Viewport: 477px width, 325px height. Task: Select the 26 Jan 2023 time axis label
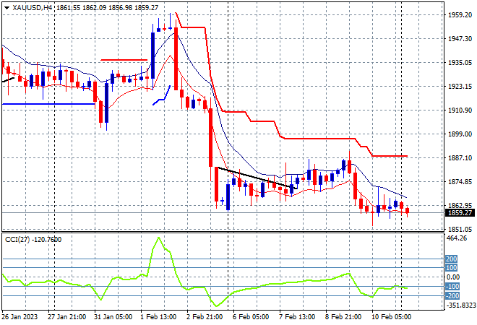(20, 317)
